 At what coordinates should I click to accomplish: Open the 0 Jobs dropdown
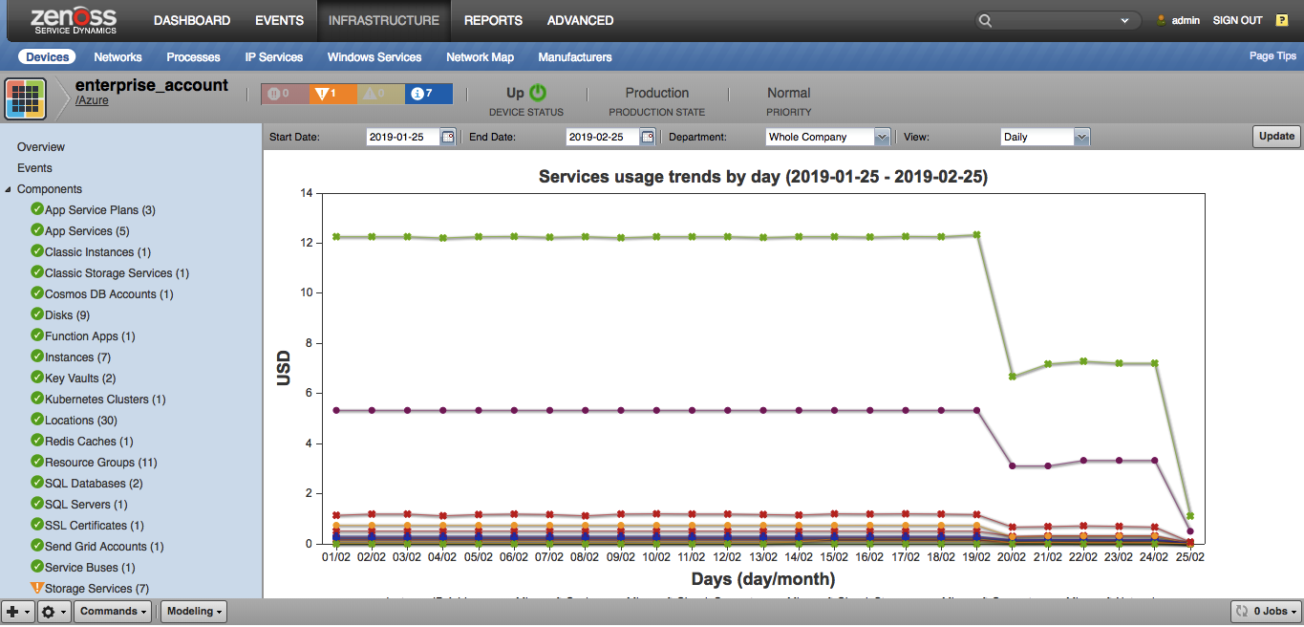click(x=1266, y=611)
